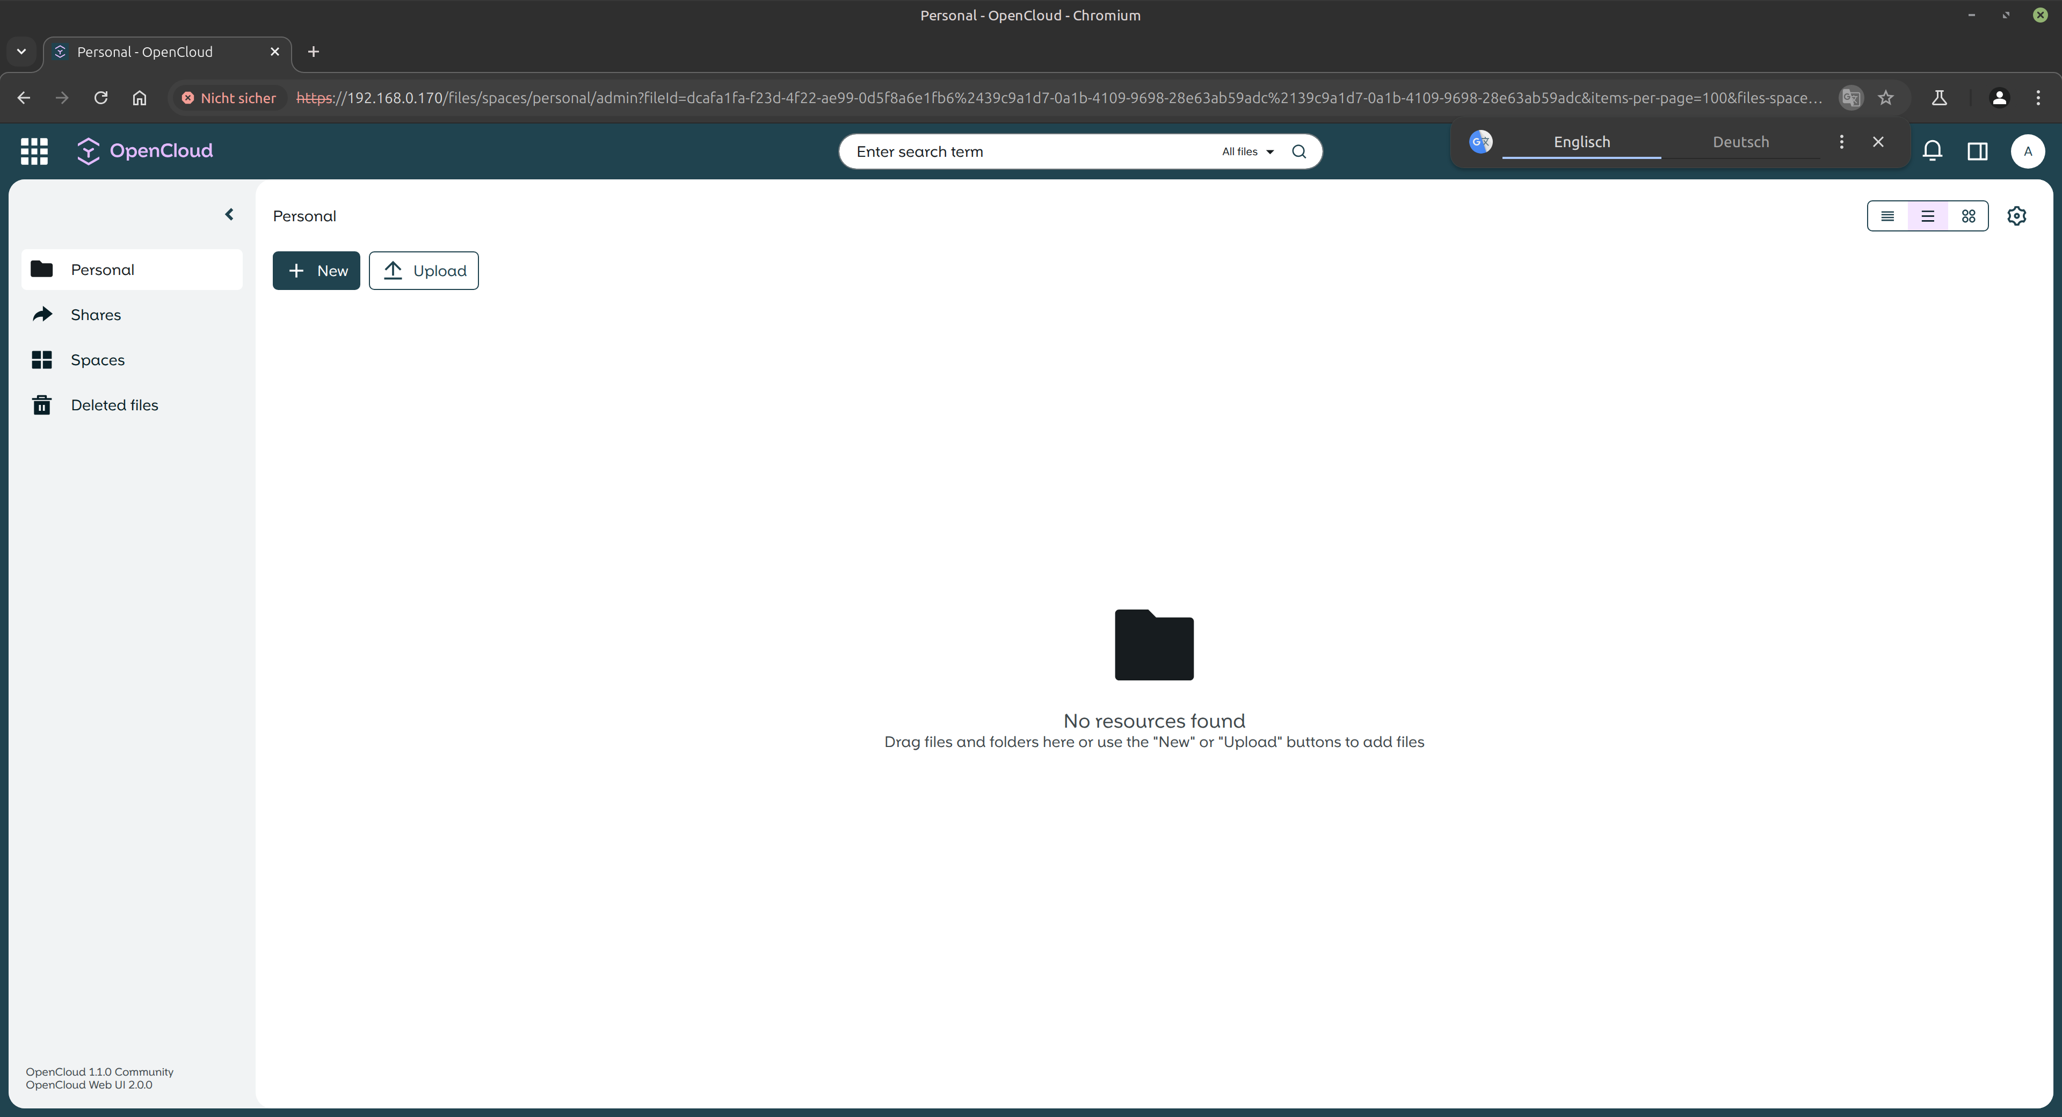
Task: Click the search magnifier icon
Action: coord(1298,151)
